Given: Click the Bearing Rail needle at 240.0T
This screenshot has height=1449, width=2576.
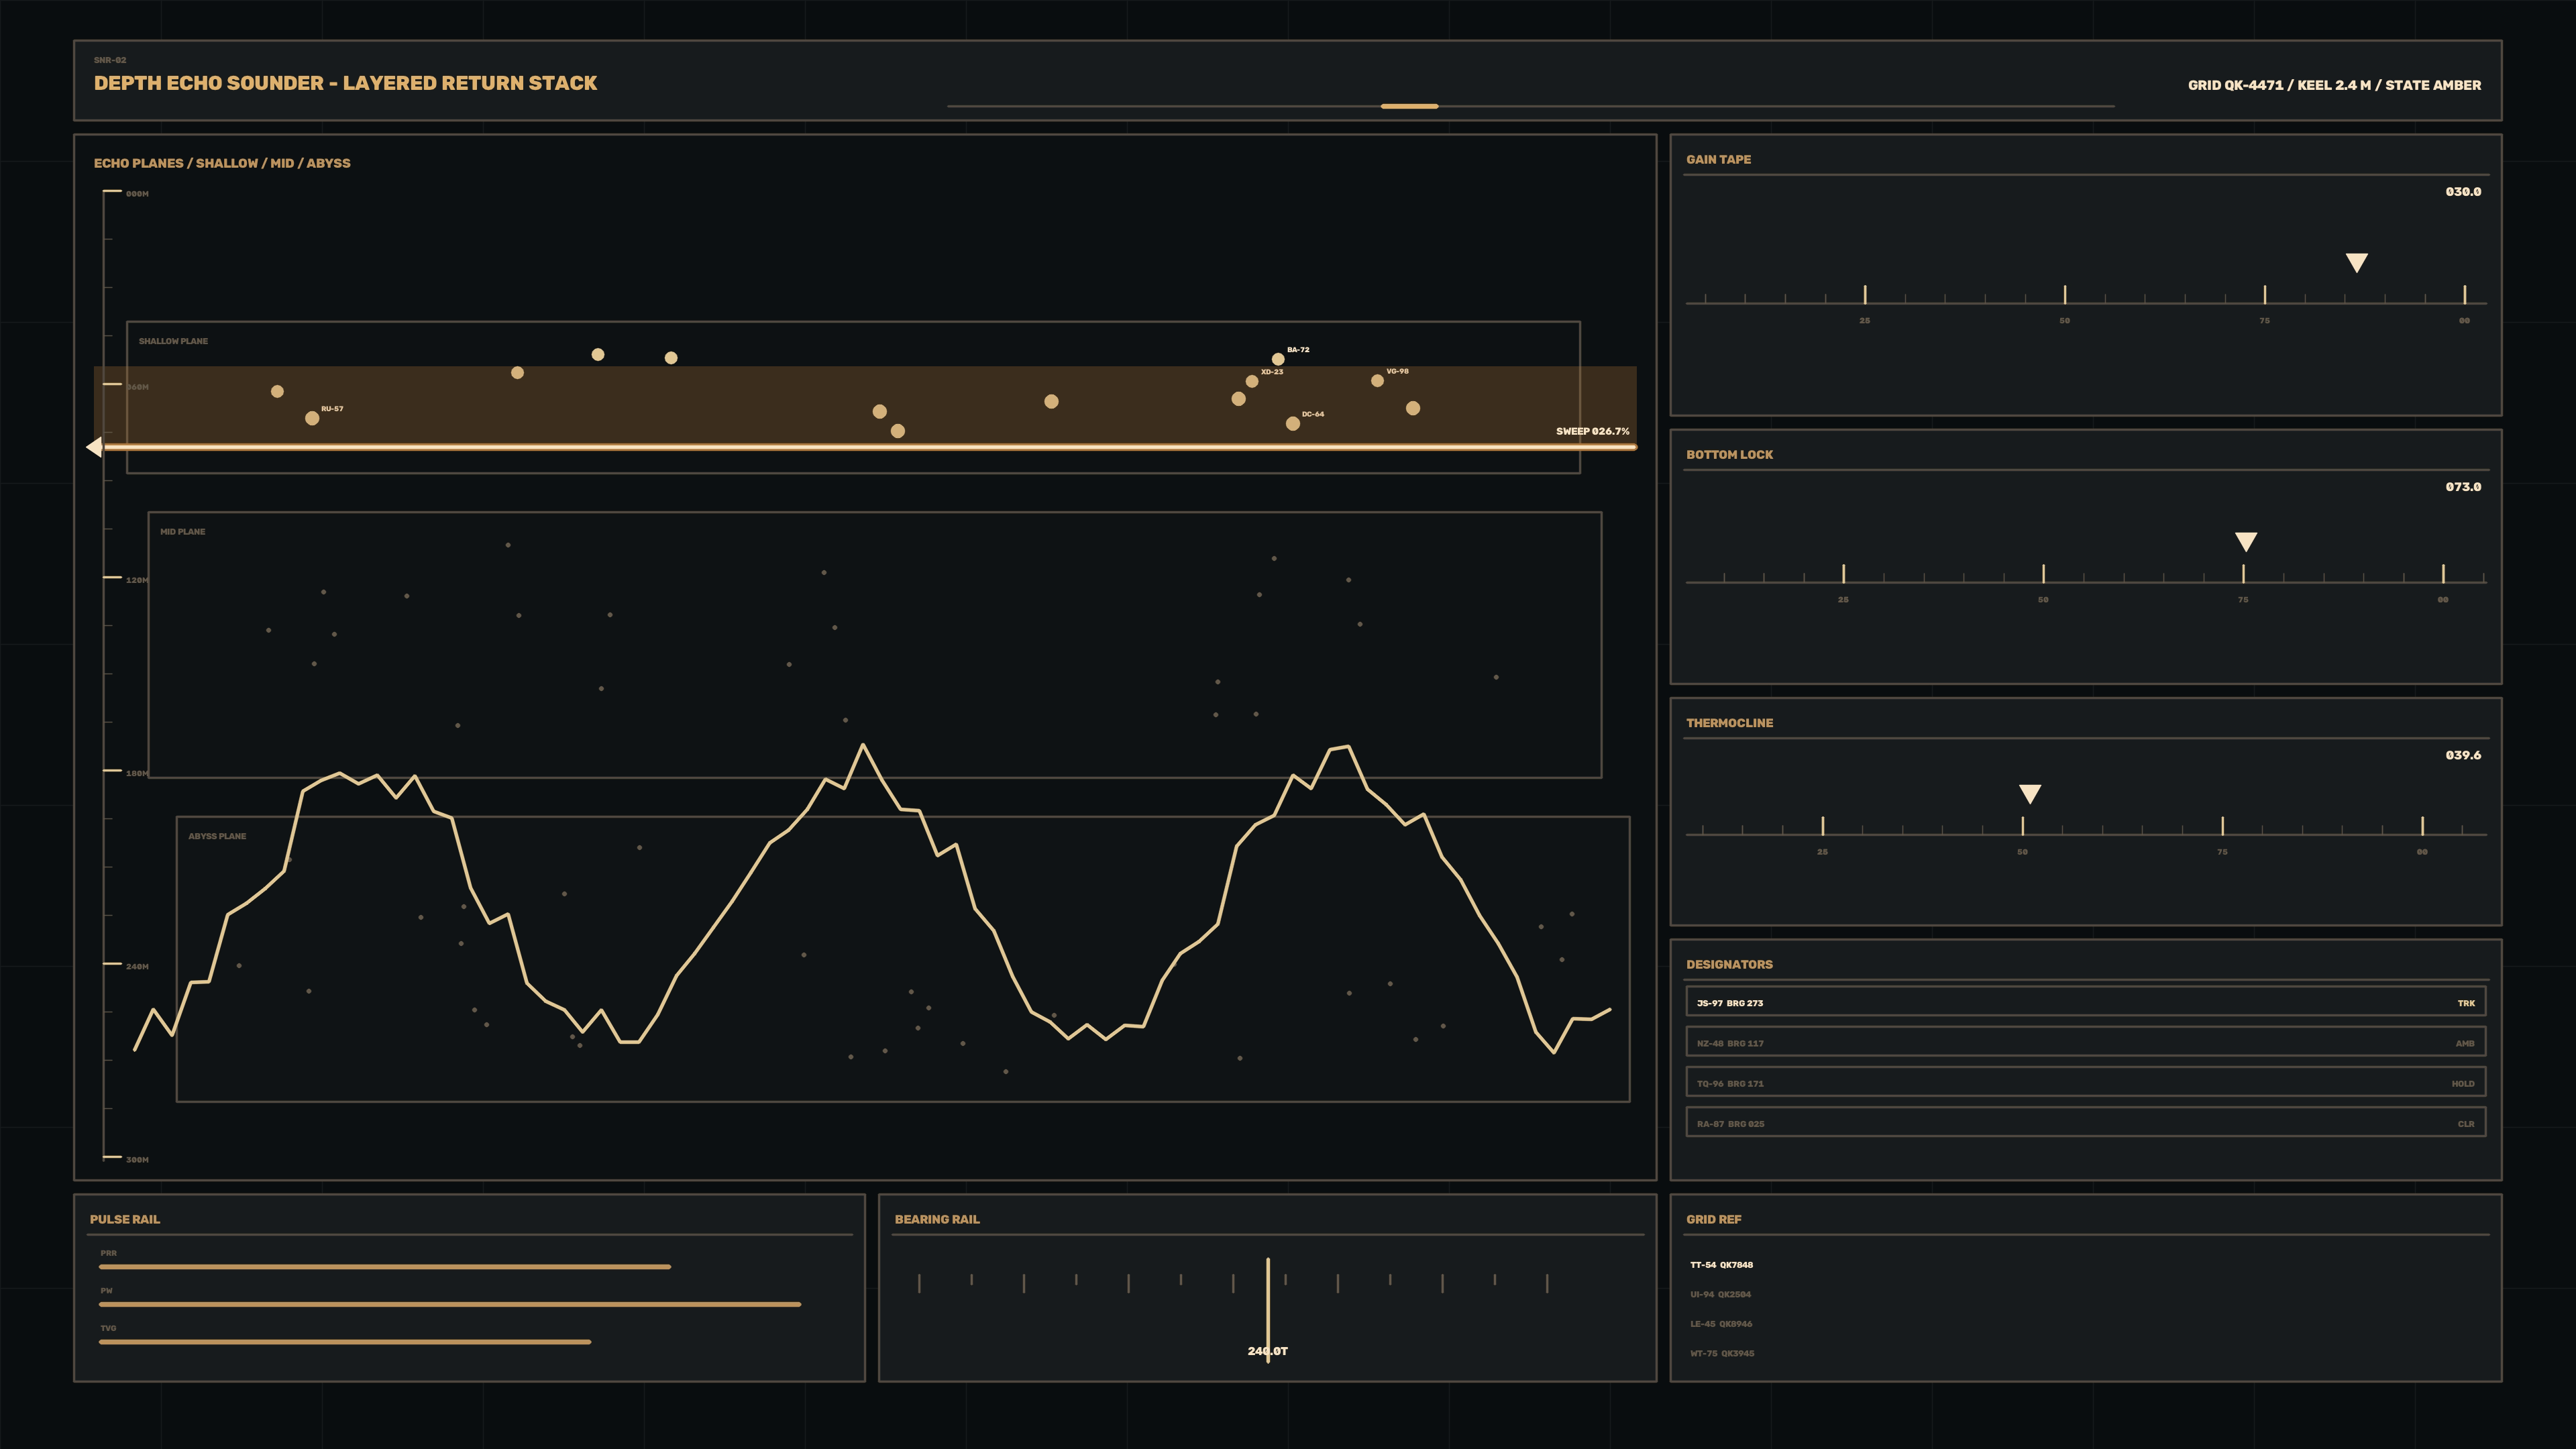Looking at the screenshot, I should pyautogui.click(x=1268, y=1309).
